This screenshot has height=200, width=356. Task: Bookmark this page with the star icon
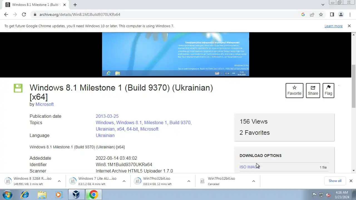321,14
